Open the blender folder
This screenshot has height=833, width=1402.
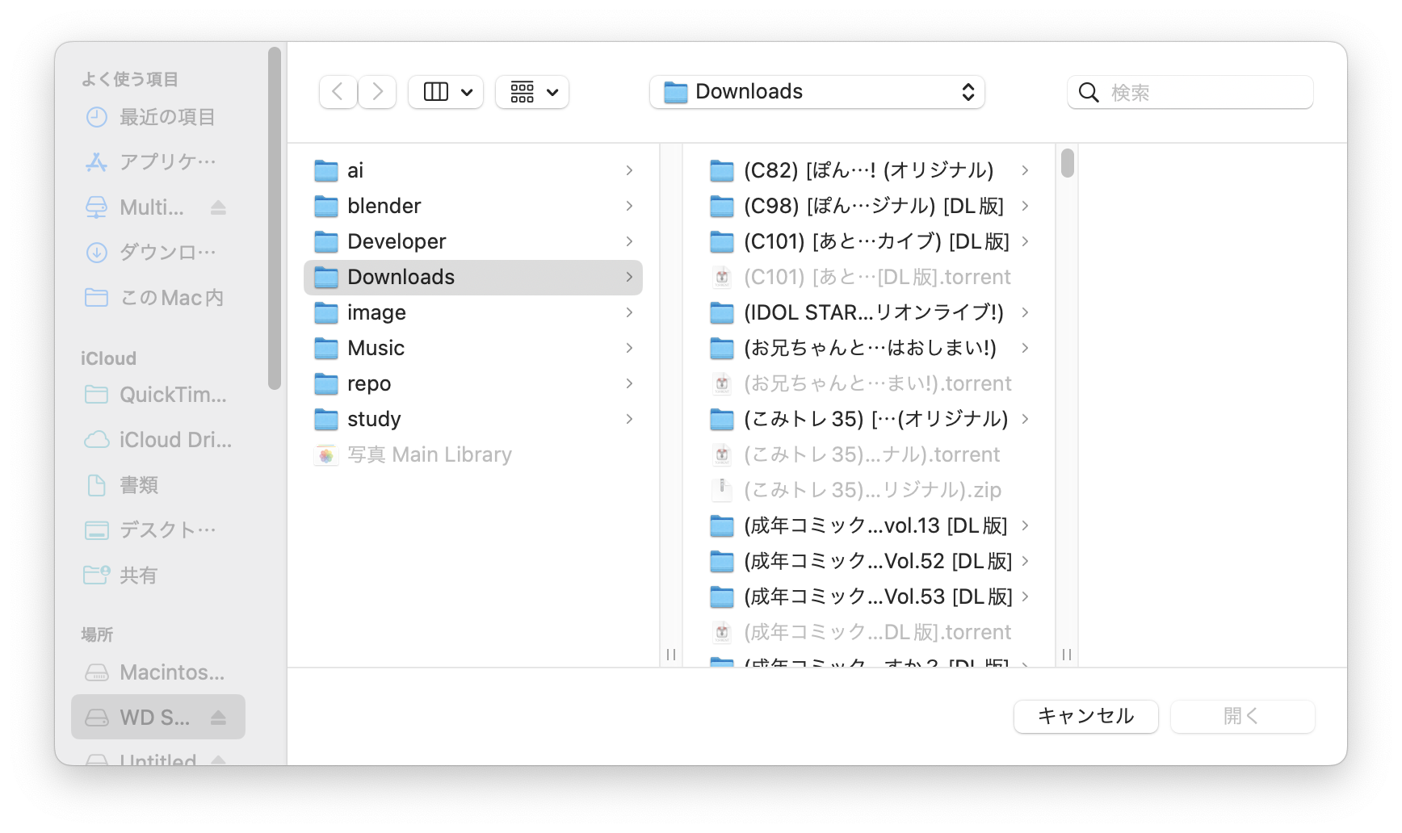[473, 206]
